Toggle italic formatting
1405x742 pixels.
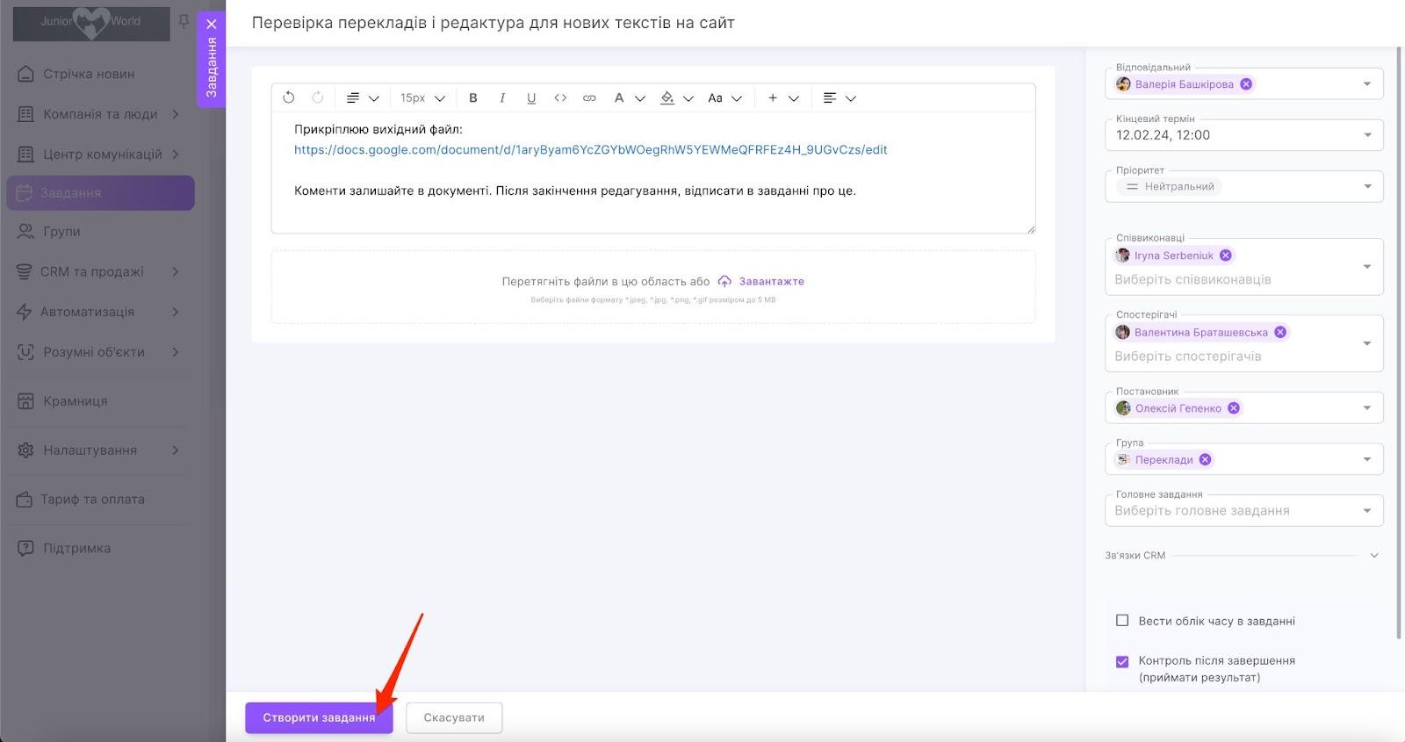click(502, 98)
